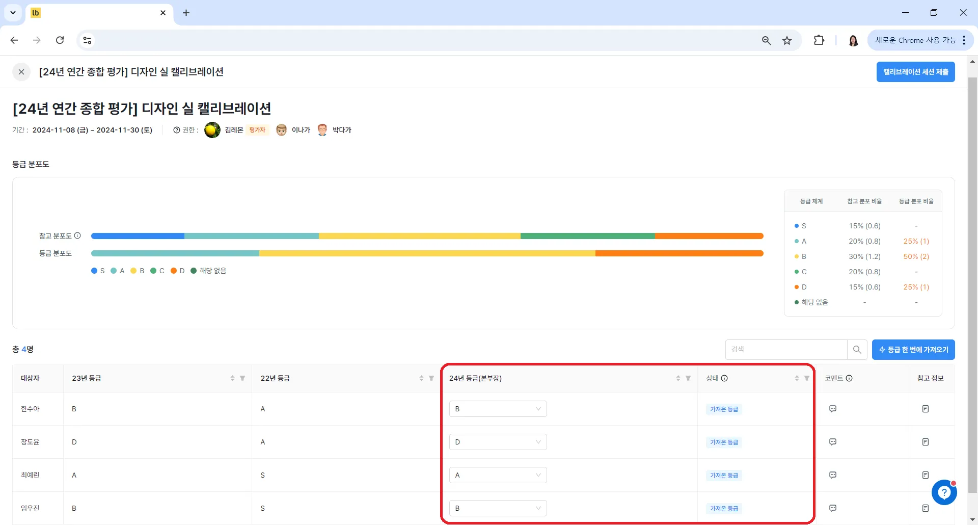The height and width of the screenshot is (525, 978).
Task: Click the 검색 input field
Action: (x=786, y=350)
